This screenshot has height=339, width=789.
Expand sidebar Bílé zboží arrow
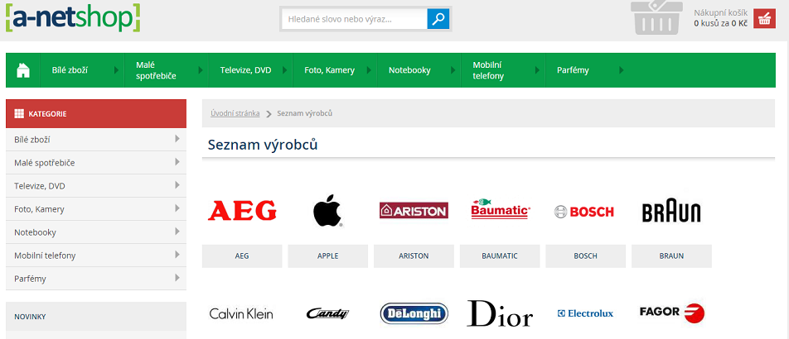pyautogui.click(x=177, y=139)
